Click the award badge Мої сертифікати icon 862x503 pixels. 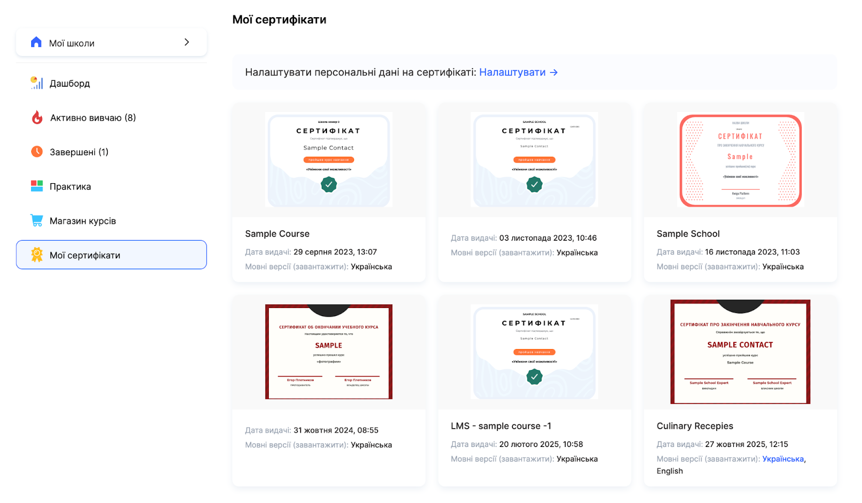tap(37, 255)
